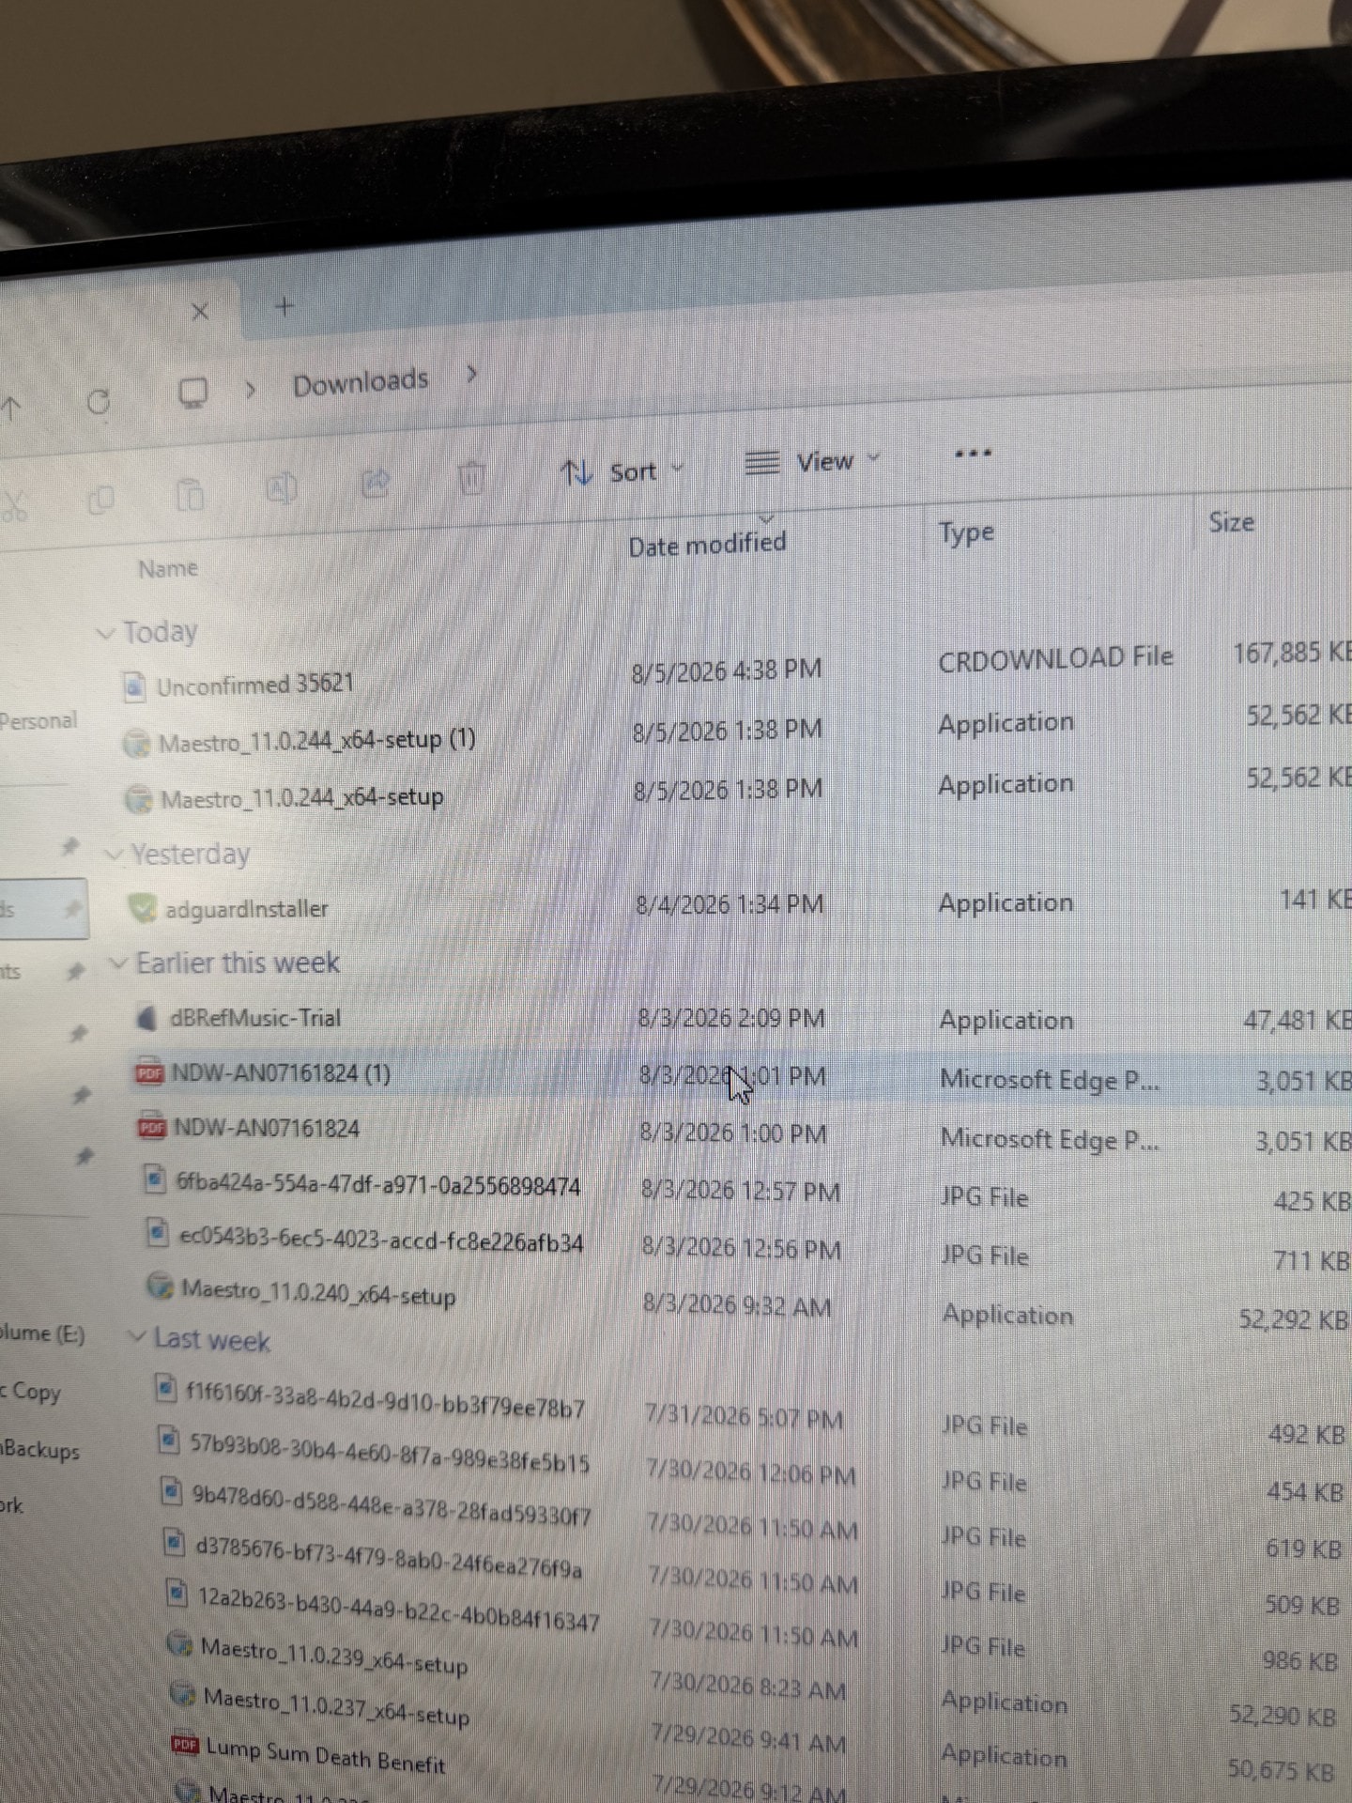The image size is (1352, 1803).
Task: Refresh the Downloads folder view
Action: (x=98, y=402)
